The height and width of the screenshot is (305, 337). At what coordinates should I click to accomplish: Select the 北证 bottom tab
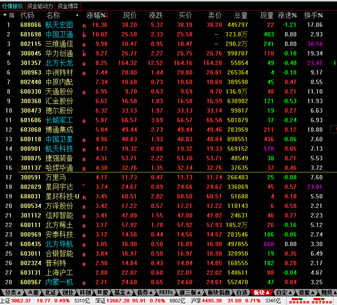click(x=50, y=292)
